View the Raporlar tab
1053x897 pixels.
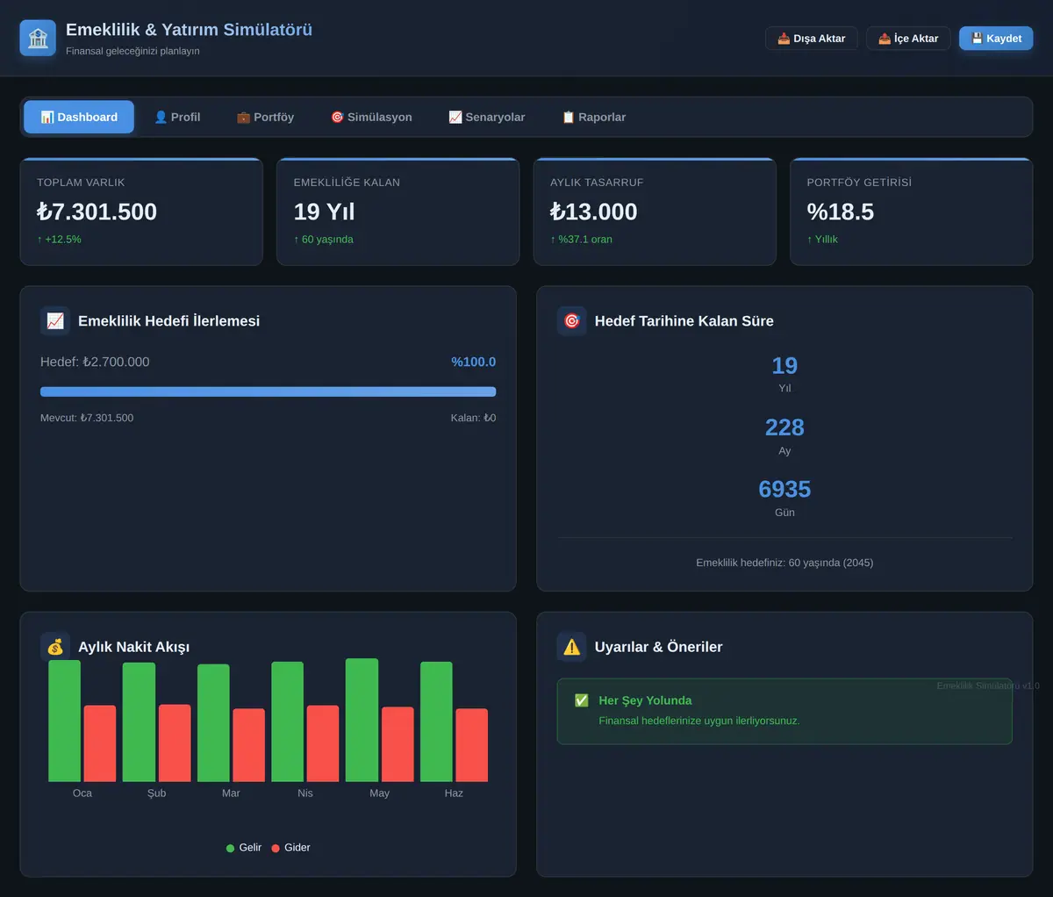click(x=594, y=117)
